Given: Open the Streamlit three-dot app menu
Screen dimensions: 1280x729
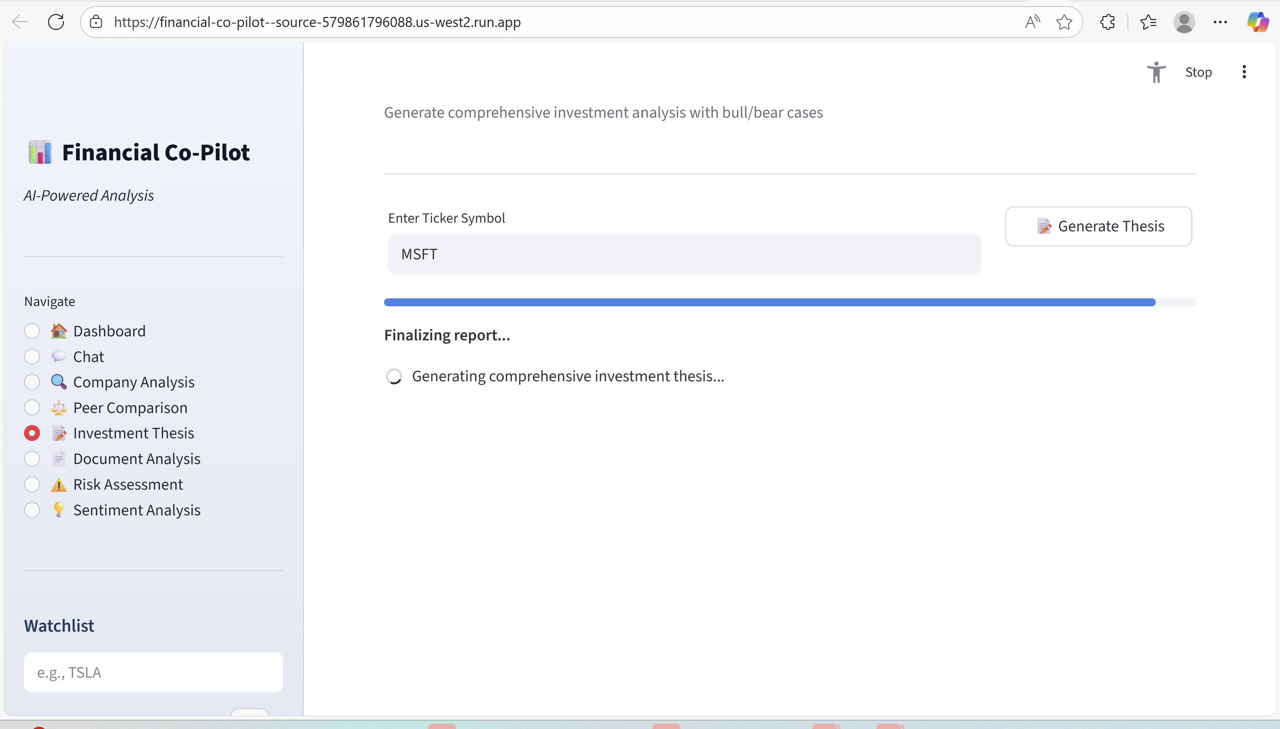Looking at the screenshot, I should coord(1244,72).
